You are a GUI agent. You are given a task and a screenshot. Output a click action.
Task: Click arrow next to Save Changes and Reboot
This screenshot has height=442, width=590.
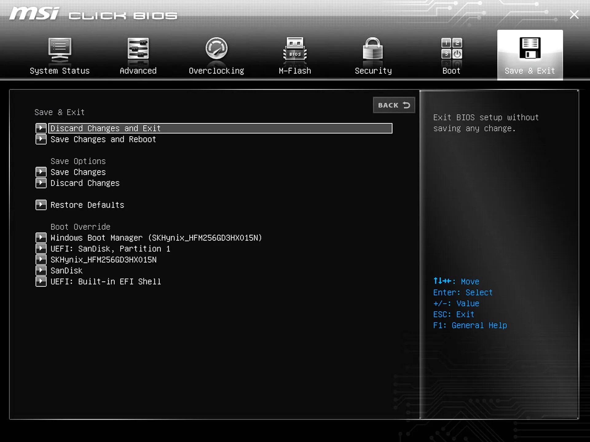click(x=41, y=139)
